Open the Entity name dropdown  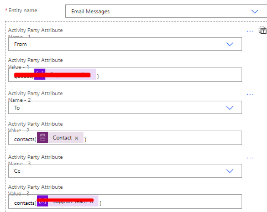pos(255,12)
